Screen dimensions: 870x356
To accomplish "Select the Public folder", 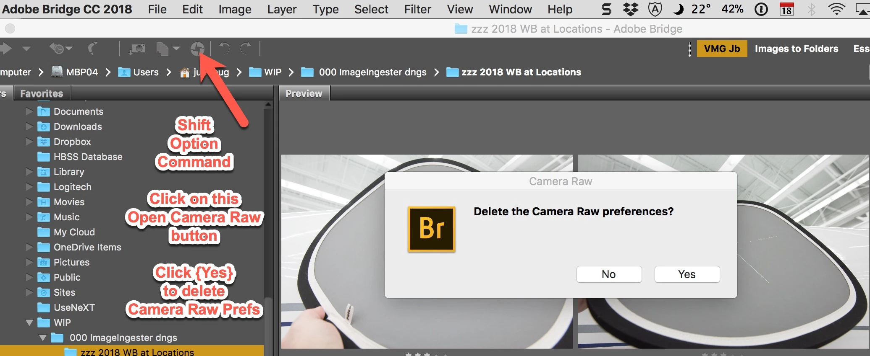I will coord(67,277).
